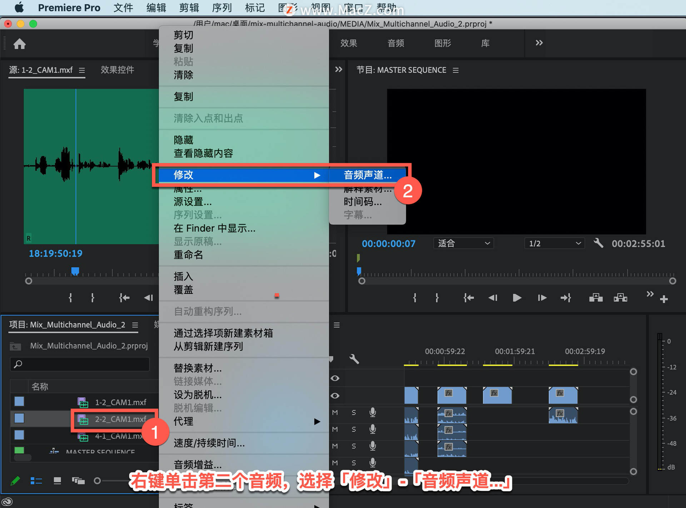
Task: Open the 文件 menu in menu bar
Action: click(123, 8)
